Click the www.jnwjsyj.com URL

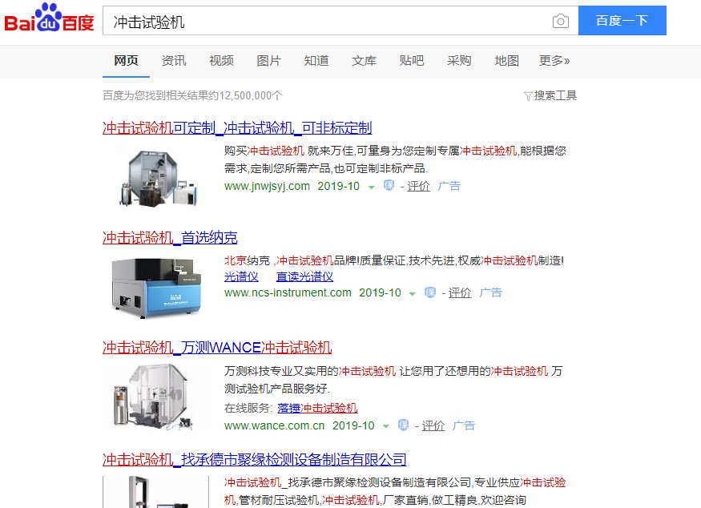(x=267, y=186)
